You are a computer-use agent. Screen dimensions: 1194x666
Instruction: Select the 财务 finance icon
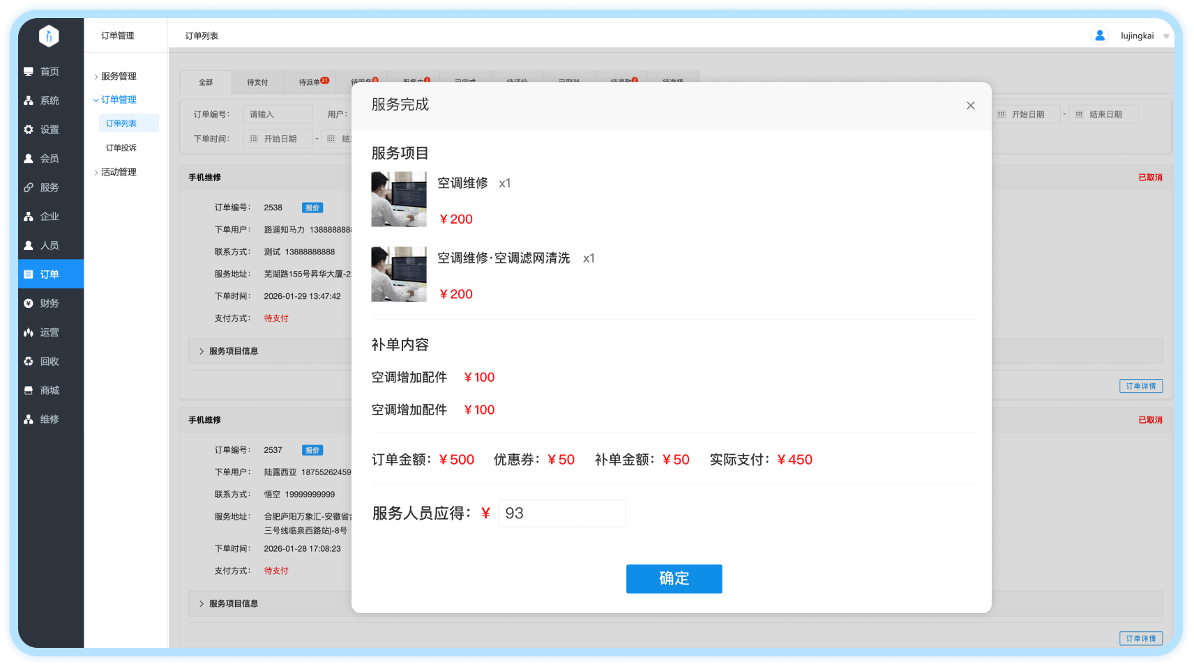(x=29, y=304)
